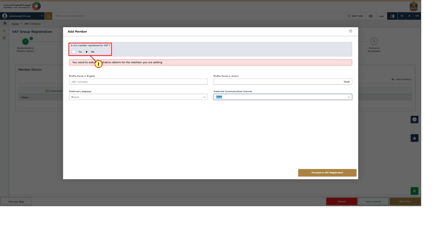Click step 1 Representative Member Details
Viewport: 437px width, 248px height.
[x=25, y=41]
